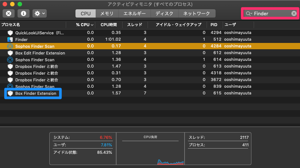Click Finder CPU time 1:01.02
300x168 pixels.
click(113, 39)
